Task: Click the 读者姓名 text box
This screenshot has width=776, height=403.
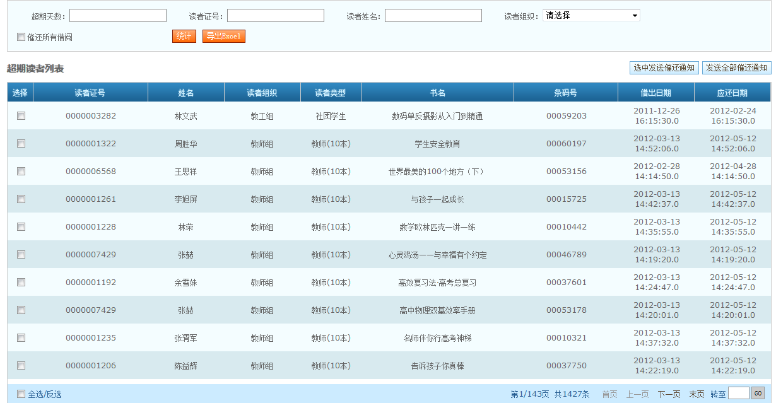Action: coord(433,16)
